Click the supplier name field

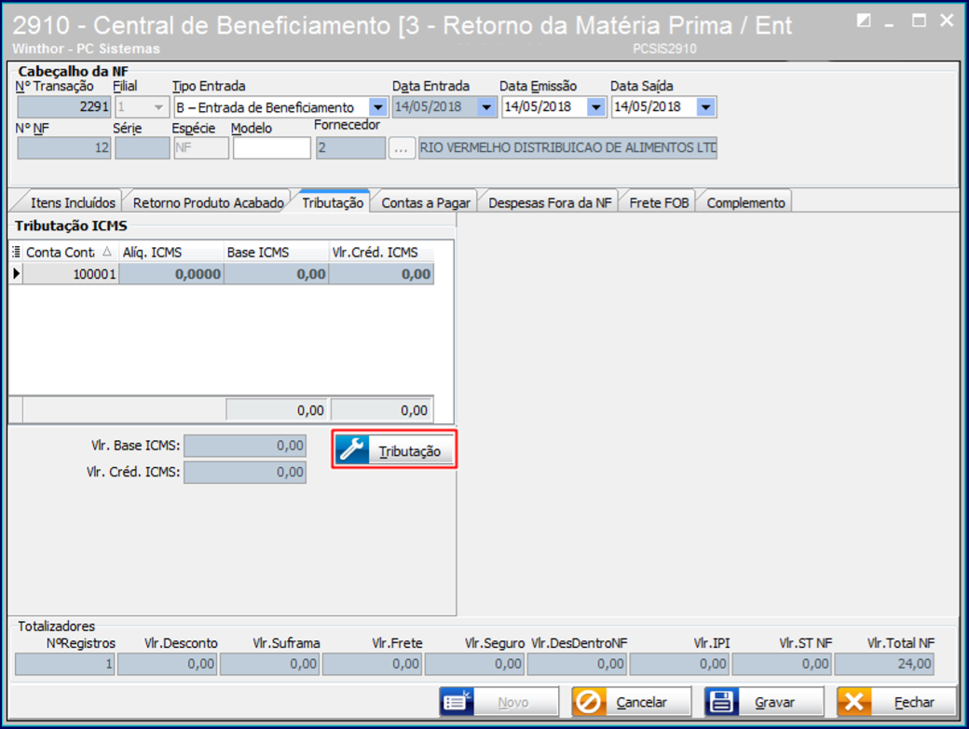tap(567, 148)
